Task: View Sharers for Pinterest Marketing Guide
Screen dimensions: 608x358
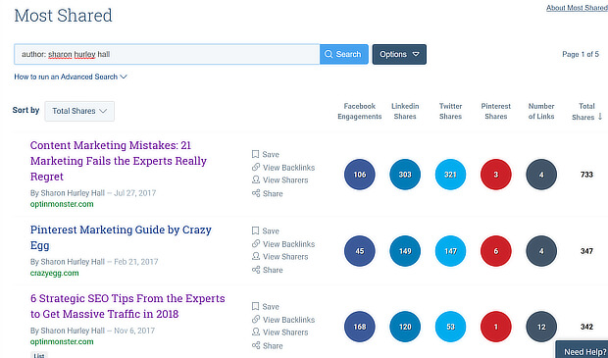Action: point(279,256)
